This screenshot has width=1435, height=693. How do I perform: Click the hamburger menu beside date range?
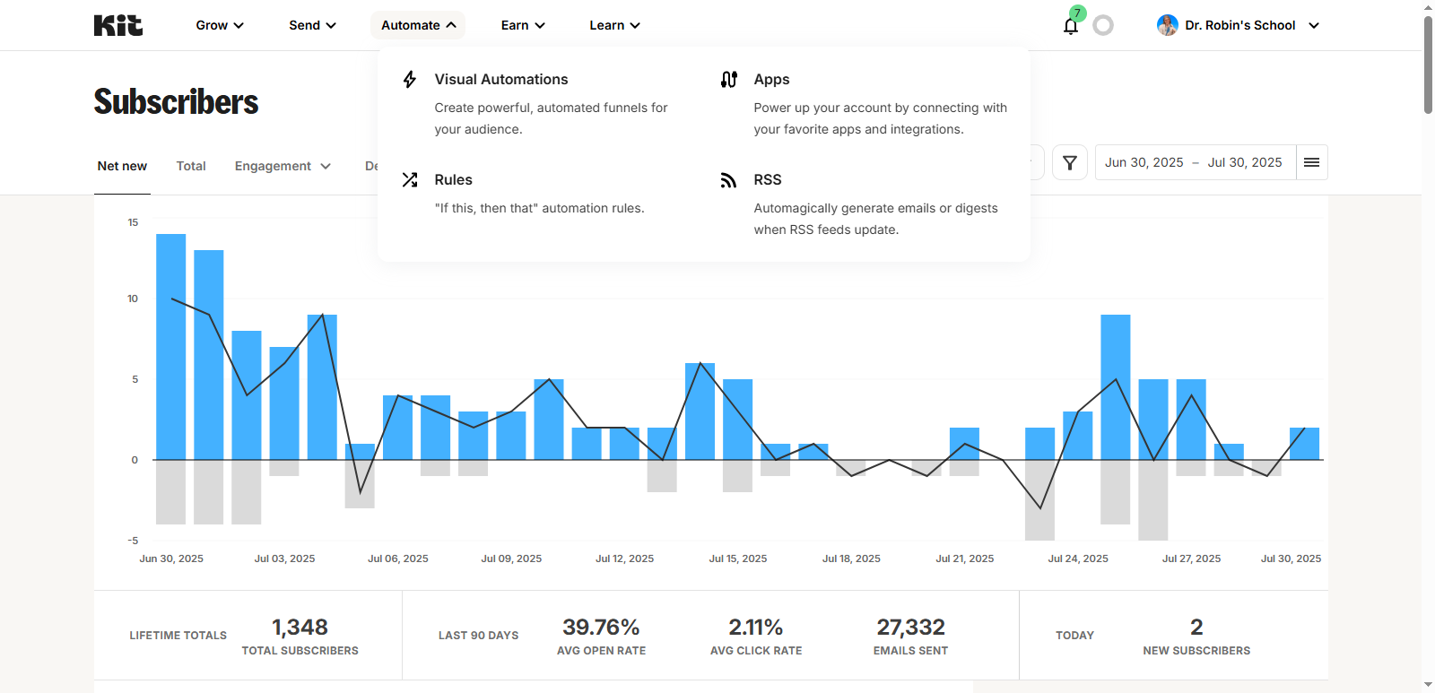click(1311, 162)
